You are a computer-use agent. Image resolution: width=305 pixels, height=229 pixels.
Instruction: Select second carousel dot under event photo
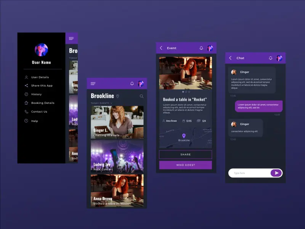coord(186,92)
